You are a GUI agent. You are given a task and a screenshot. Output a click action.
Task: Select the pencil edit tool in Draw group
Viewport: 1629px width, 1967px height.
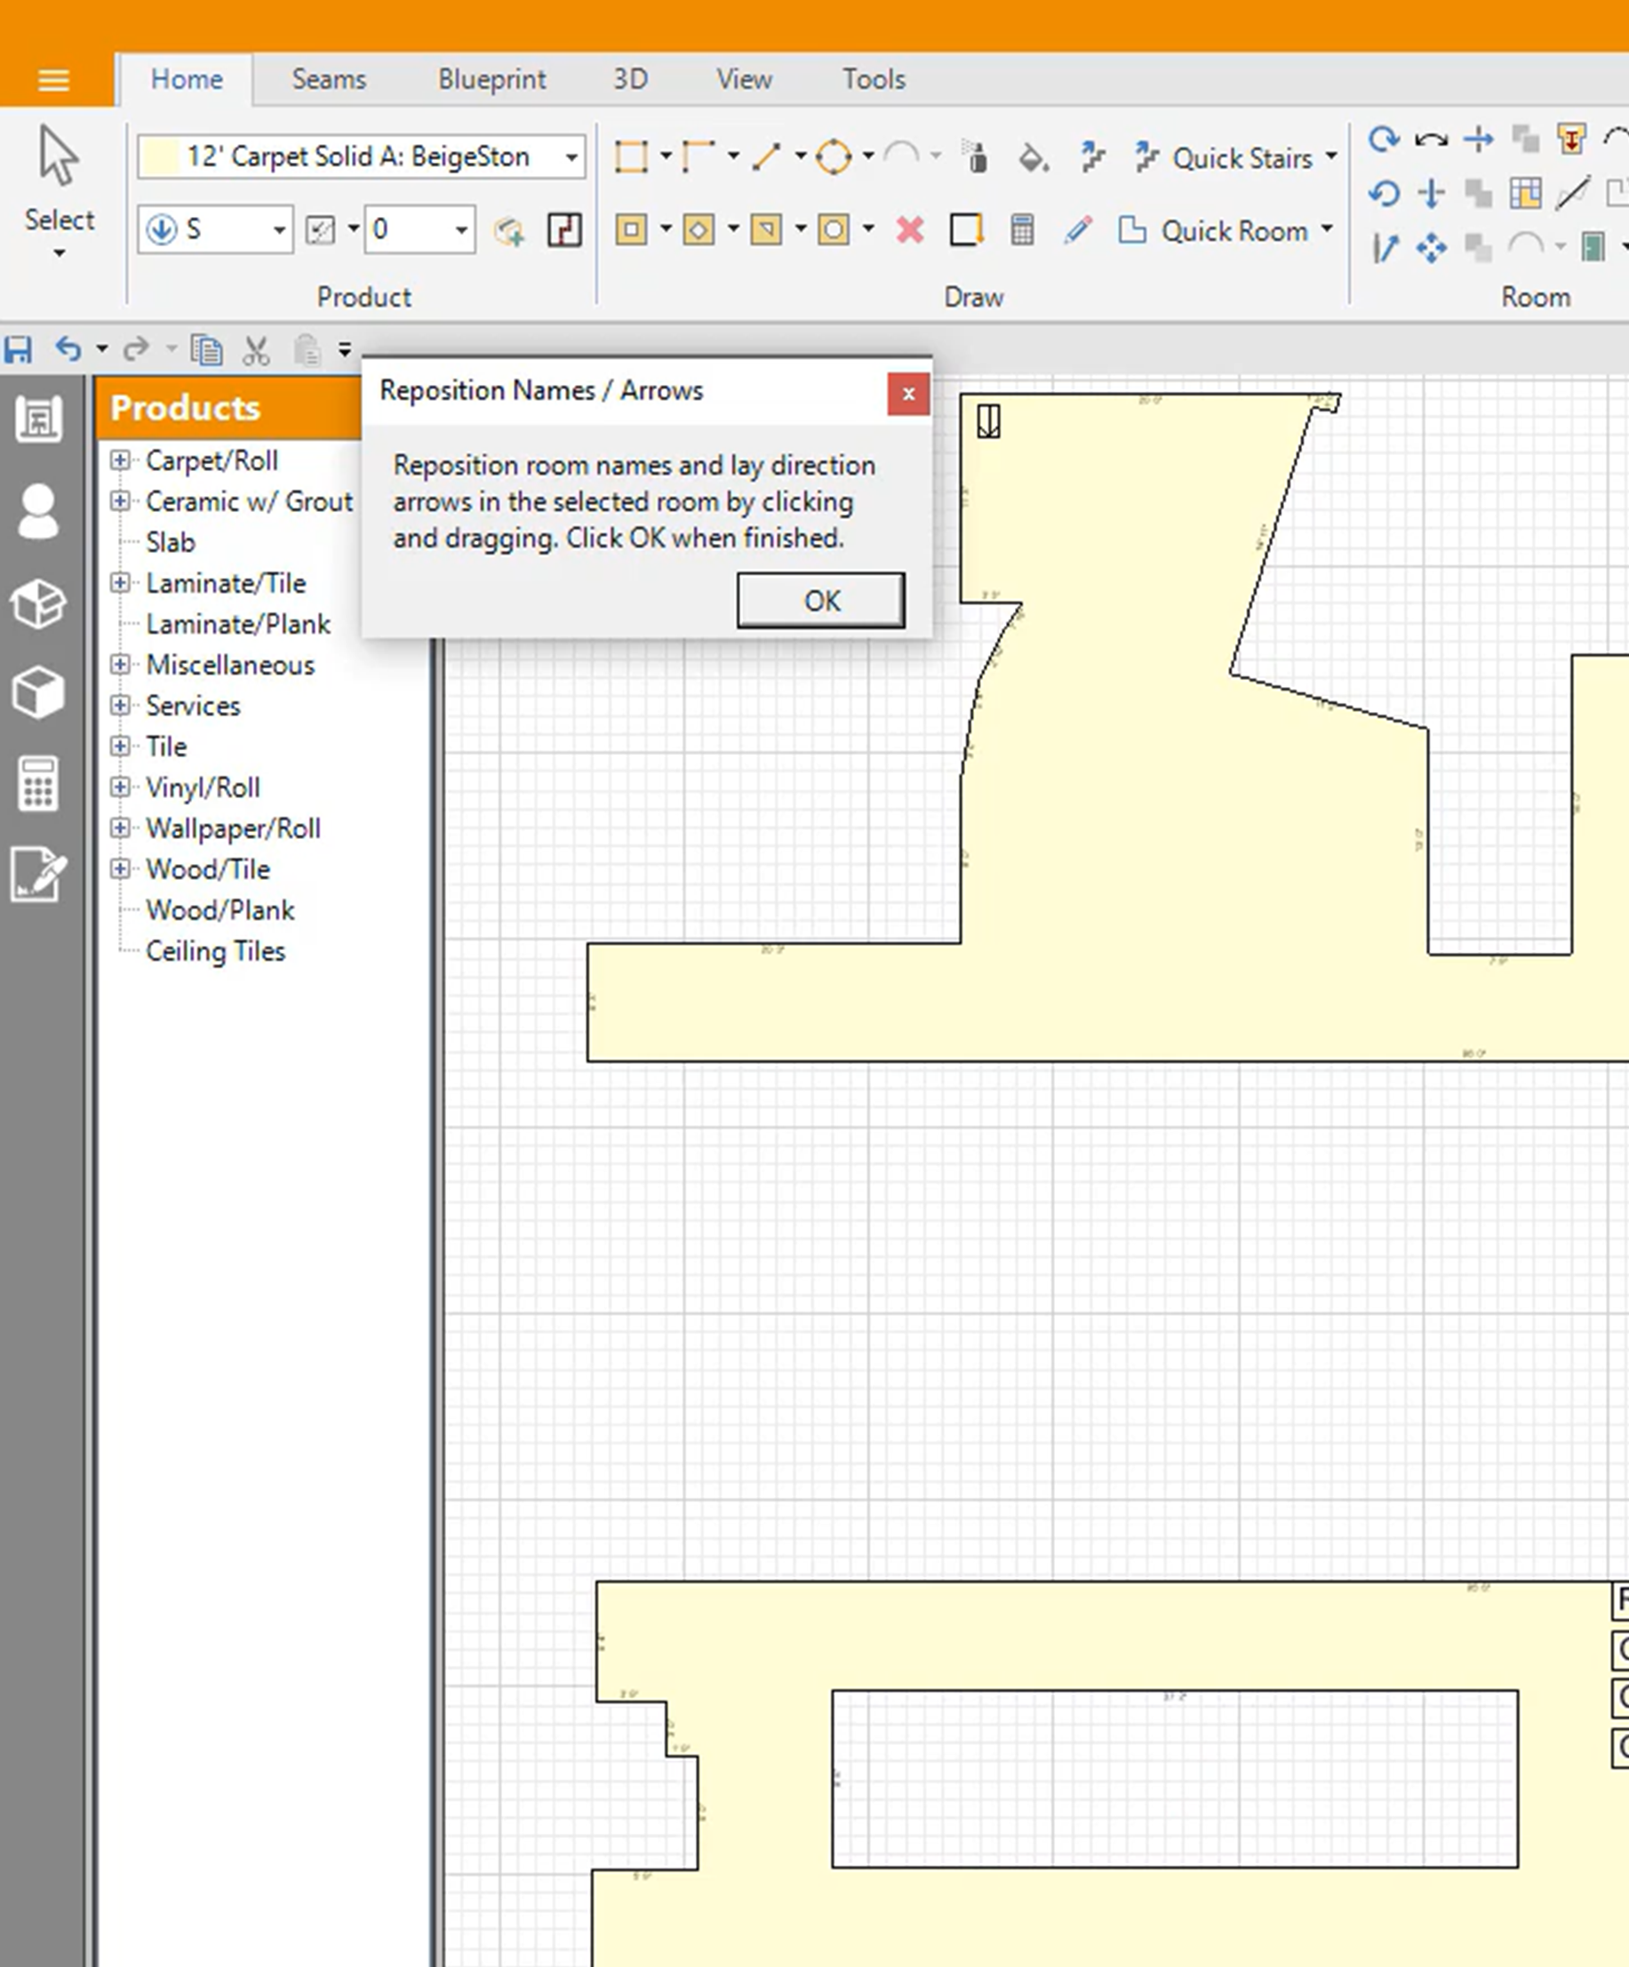(x=1079, y=228)
